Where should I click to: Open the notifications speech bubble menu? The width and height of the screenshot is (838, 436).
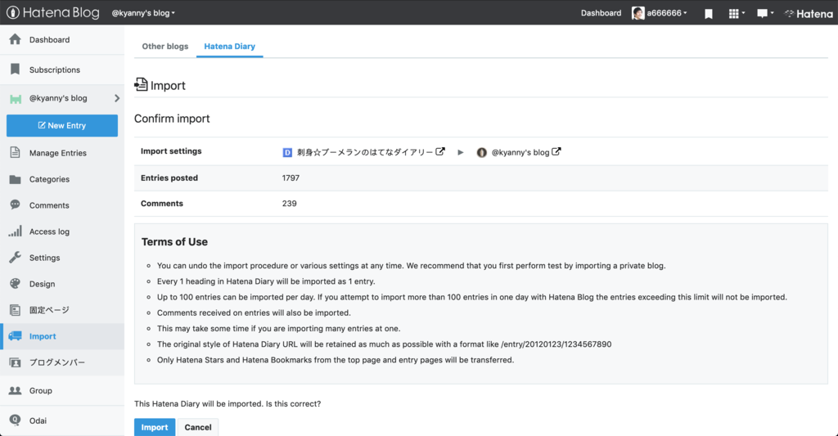(764, 13)
